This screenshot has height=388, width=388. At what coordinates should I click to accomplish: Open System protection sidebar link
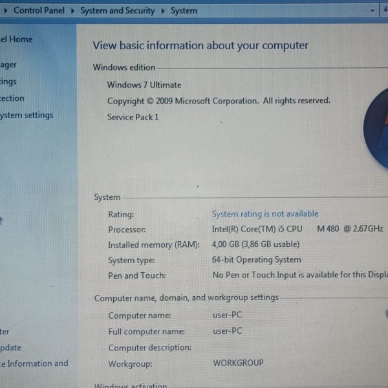12,98
